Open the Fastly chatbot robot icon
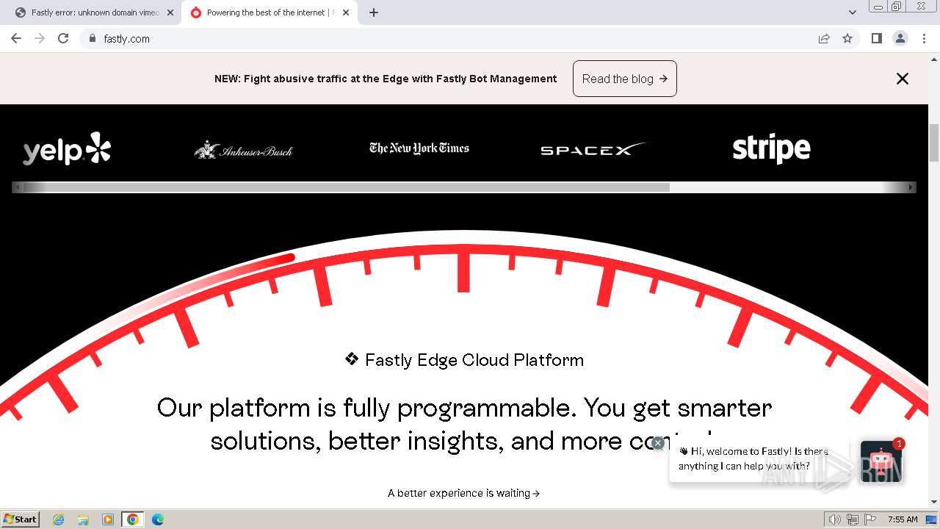This screenshot has width=940, height=529. 881,461
